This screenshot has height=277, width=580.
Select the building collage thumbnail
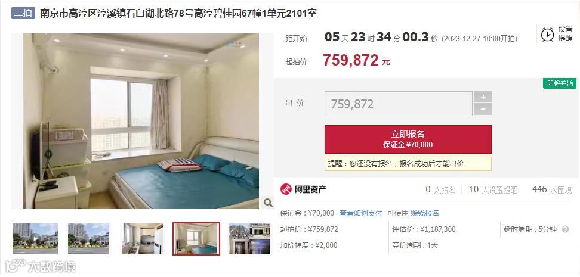(x=249, y=239)
